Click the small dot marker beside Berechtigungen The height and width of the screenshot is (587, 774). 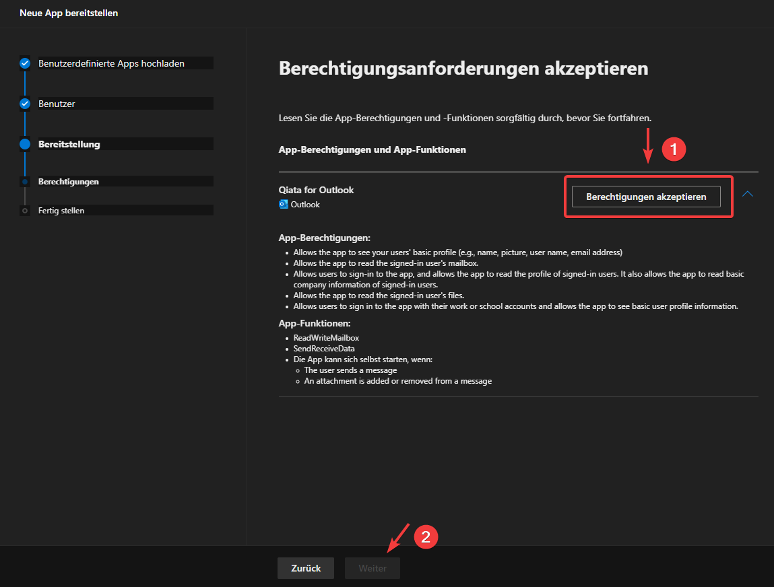click(25, 182)
